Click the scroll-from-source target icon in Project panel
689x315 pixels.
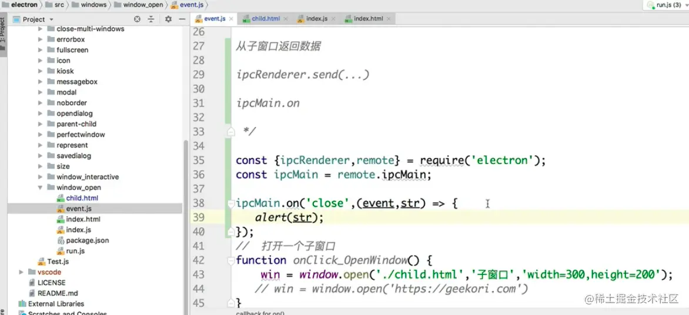point(137,19)
